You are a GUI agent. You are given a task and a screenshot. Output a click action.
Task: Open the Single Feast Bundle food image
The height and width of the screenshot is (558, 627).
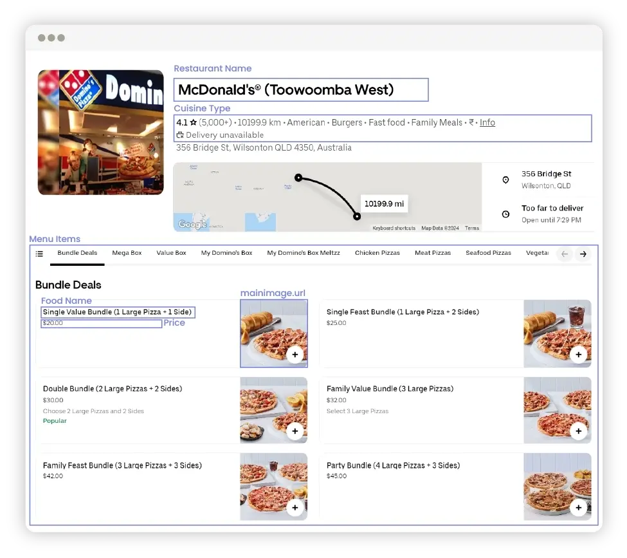(x=558, y=333)
